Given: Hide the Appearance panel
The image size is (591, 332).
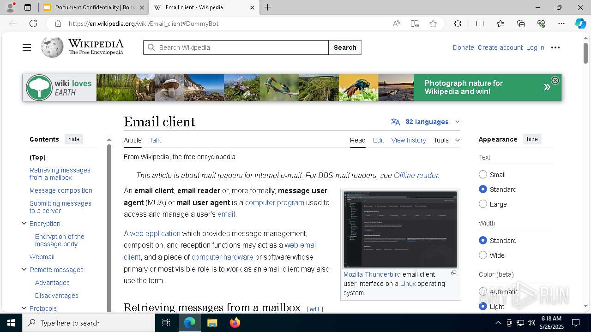Looking at the screenshot, I should point(532,139).
